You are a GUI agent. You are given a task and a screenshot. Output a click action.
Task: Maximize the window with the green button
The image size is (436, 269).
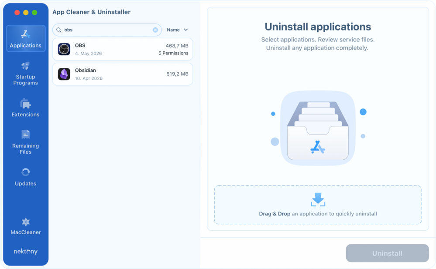(x=34, y=13)
